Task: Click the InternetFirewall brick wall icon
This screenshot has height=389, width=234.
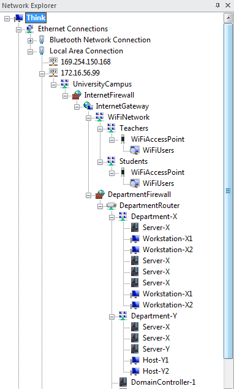Action: [x=77, y=95]
